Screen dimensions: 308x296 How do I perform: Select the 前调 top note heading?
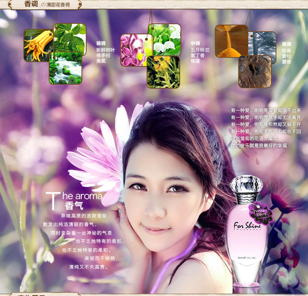coord(101,43)
